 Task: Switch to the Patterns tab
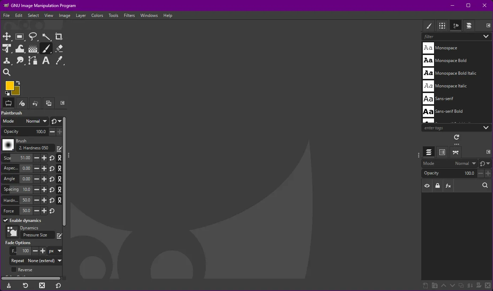[442, 26]
